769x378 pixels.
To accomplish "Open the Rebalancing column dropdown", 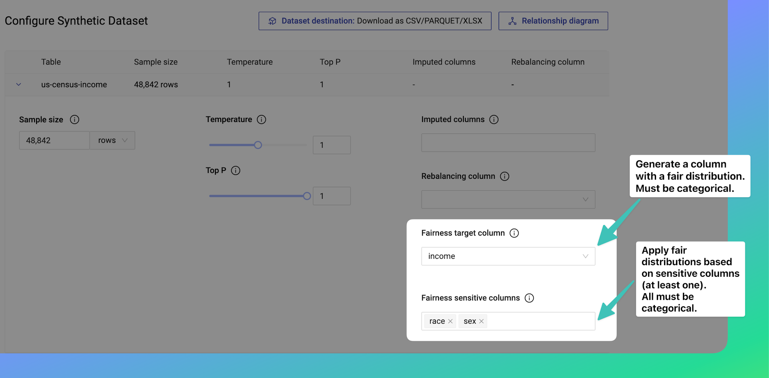I will pyautogui.click(x=508, y=199).
